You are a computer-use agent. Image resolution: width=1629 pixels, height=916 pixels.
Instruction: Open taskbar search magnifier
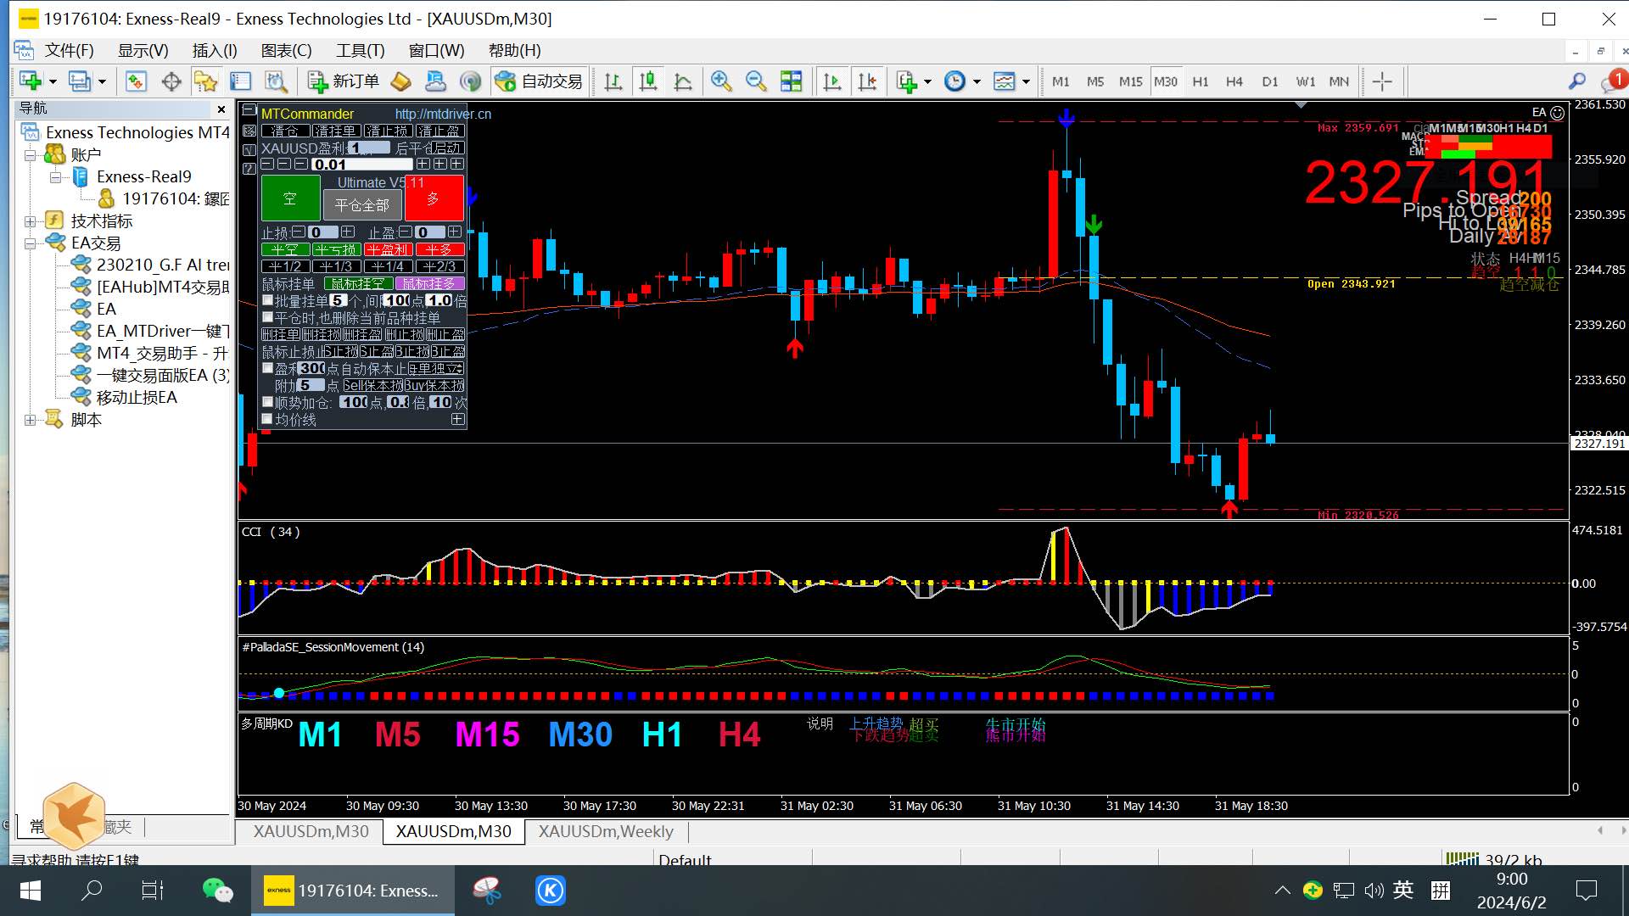coord(92,891)
